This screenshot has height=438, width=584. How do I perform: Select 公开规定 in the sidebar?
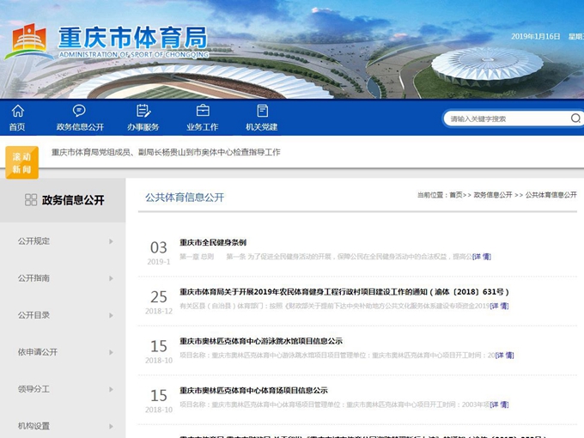(33, 241)
